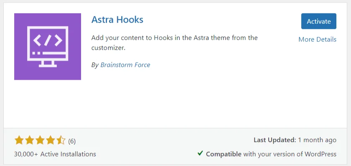Click the 30,000+ Active Installations text
This screenshot has width=351, height=166.
click(x=55, y=154)
